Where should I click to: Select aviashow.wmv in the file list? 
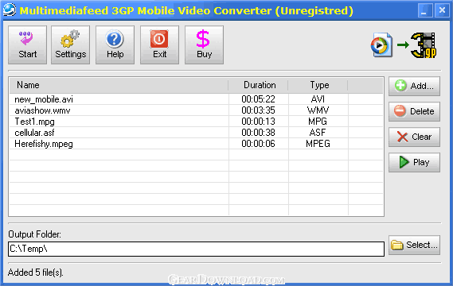click(x=196, y=110)
